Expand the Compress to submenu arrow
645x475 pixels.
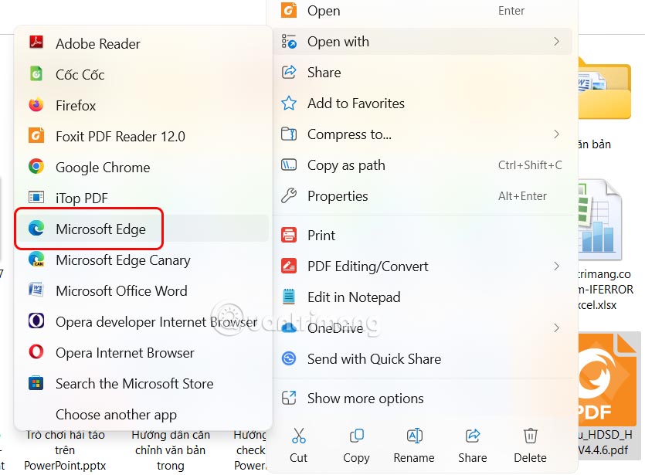(557, 134)
